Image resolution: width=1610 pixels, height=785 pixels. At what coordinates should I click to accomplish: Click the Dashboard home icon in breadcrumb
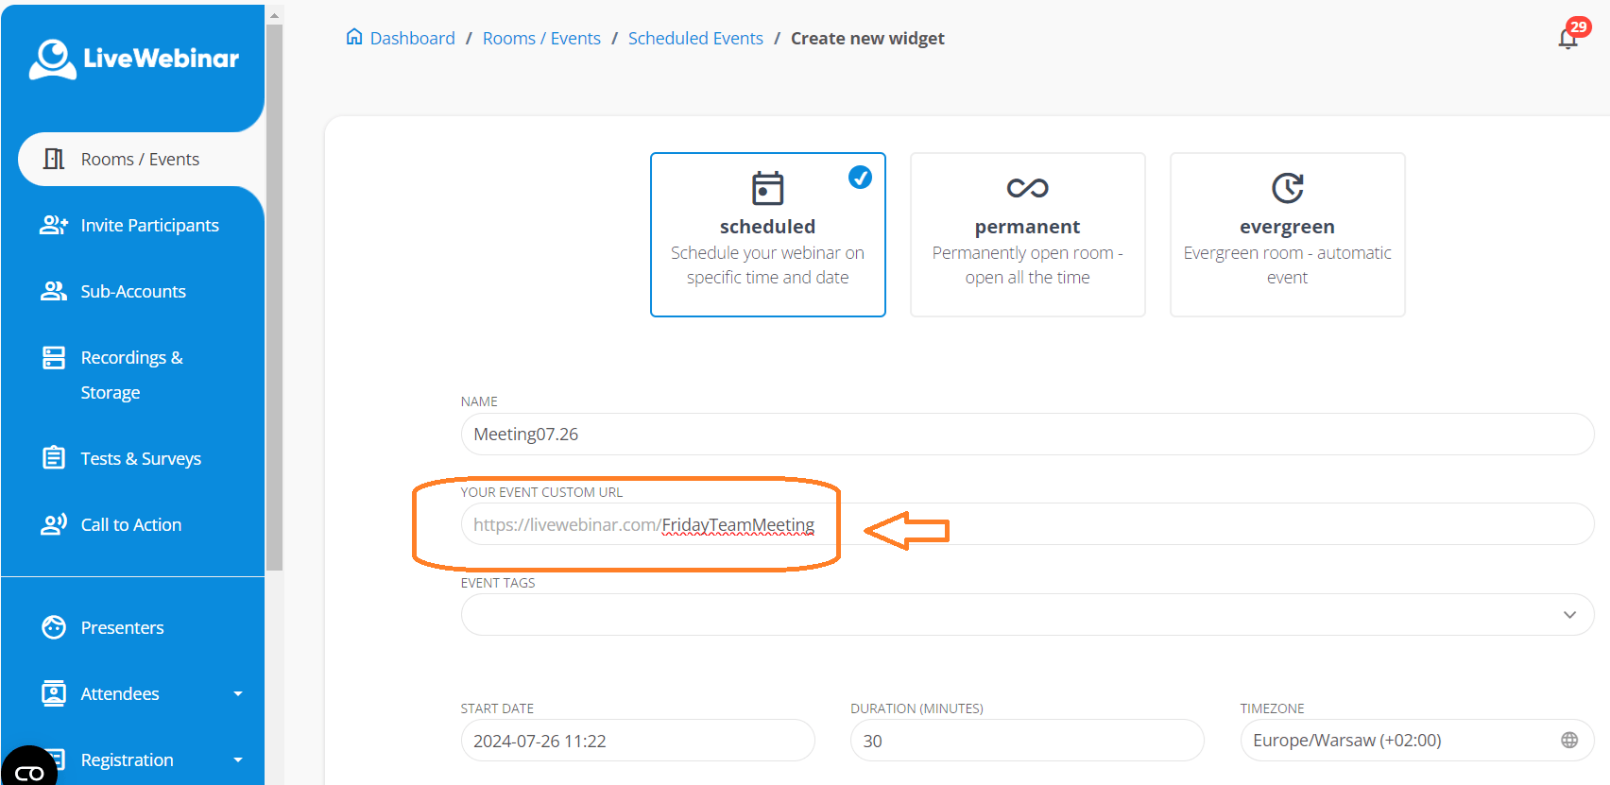354,38
